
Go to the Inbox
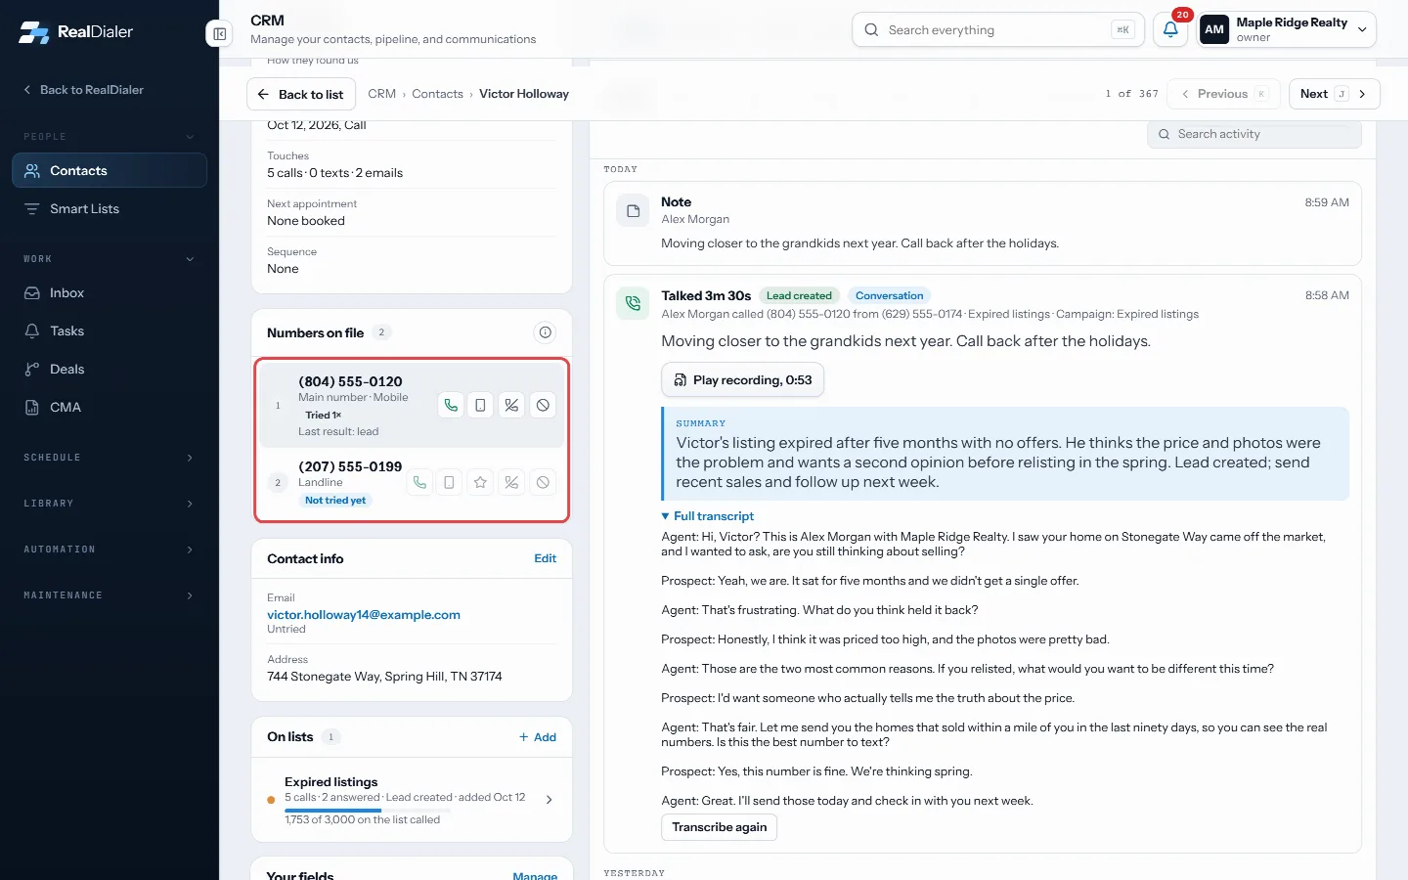click(x=110, y=293)
